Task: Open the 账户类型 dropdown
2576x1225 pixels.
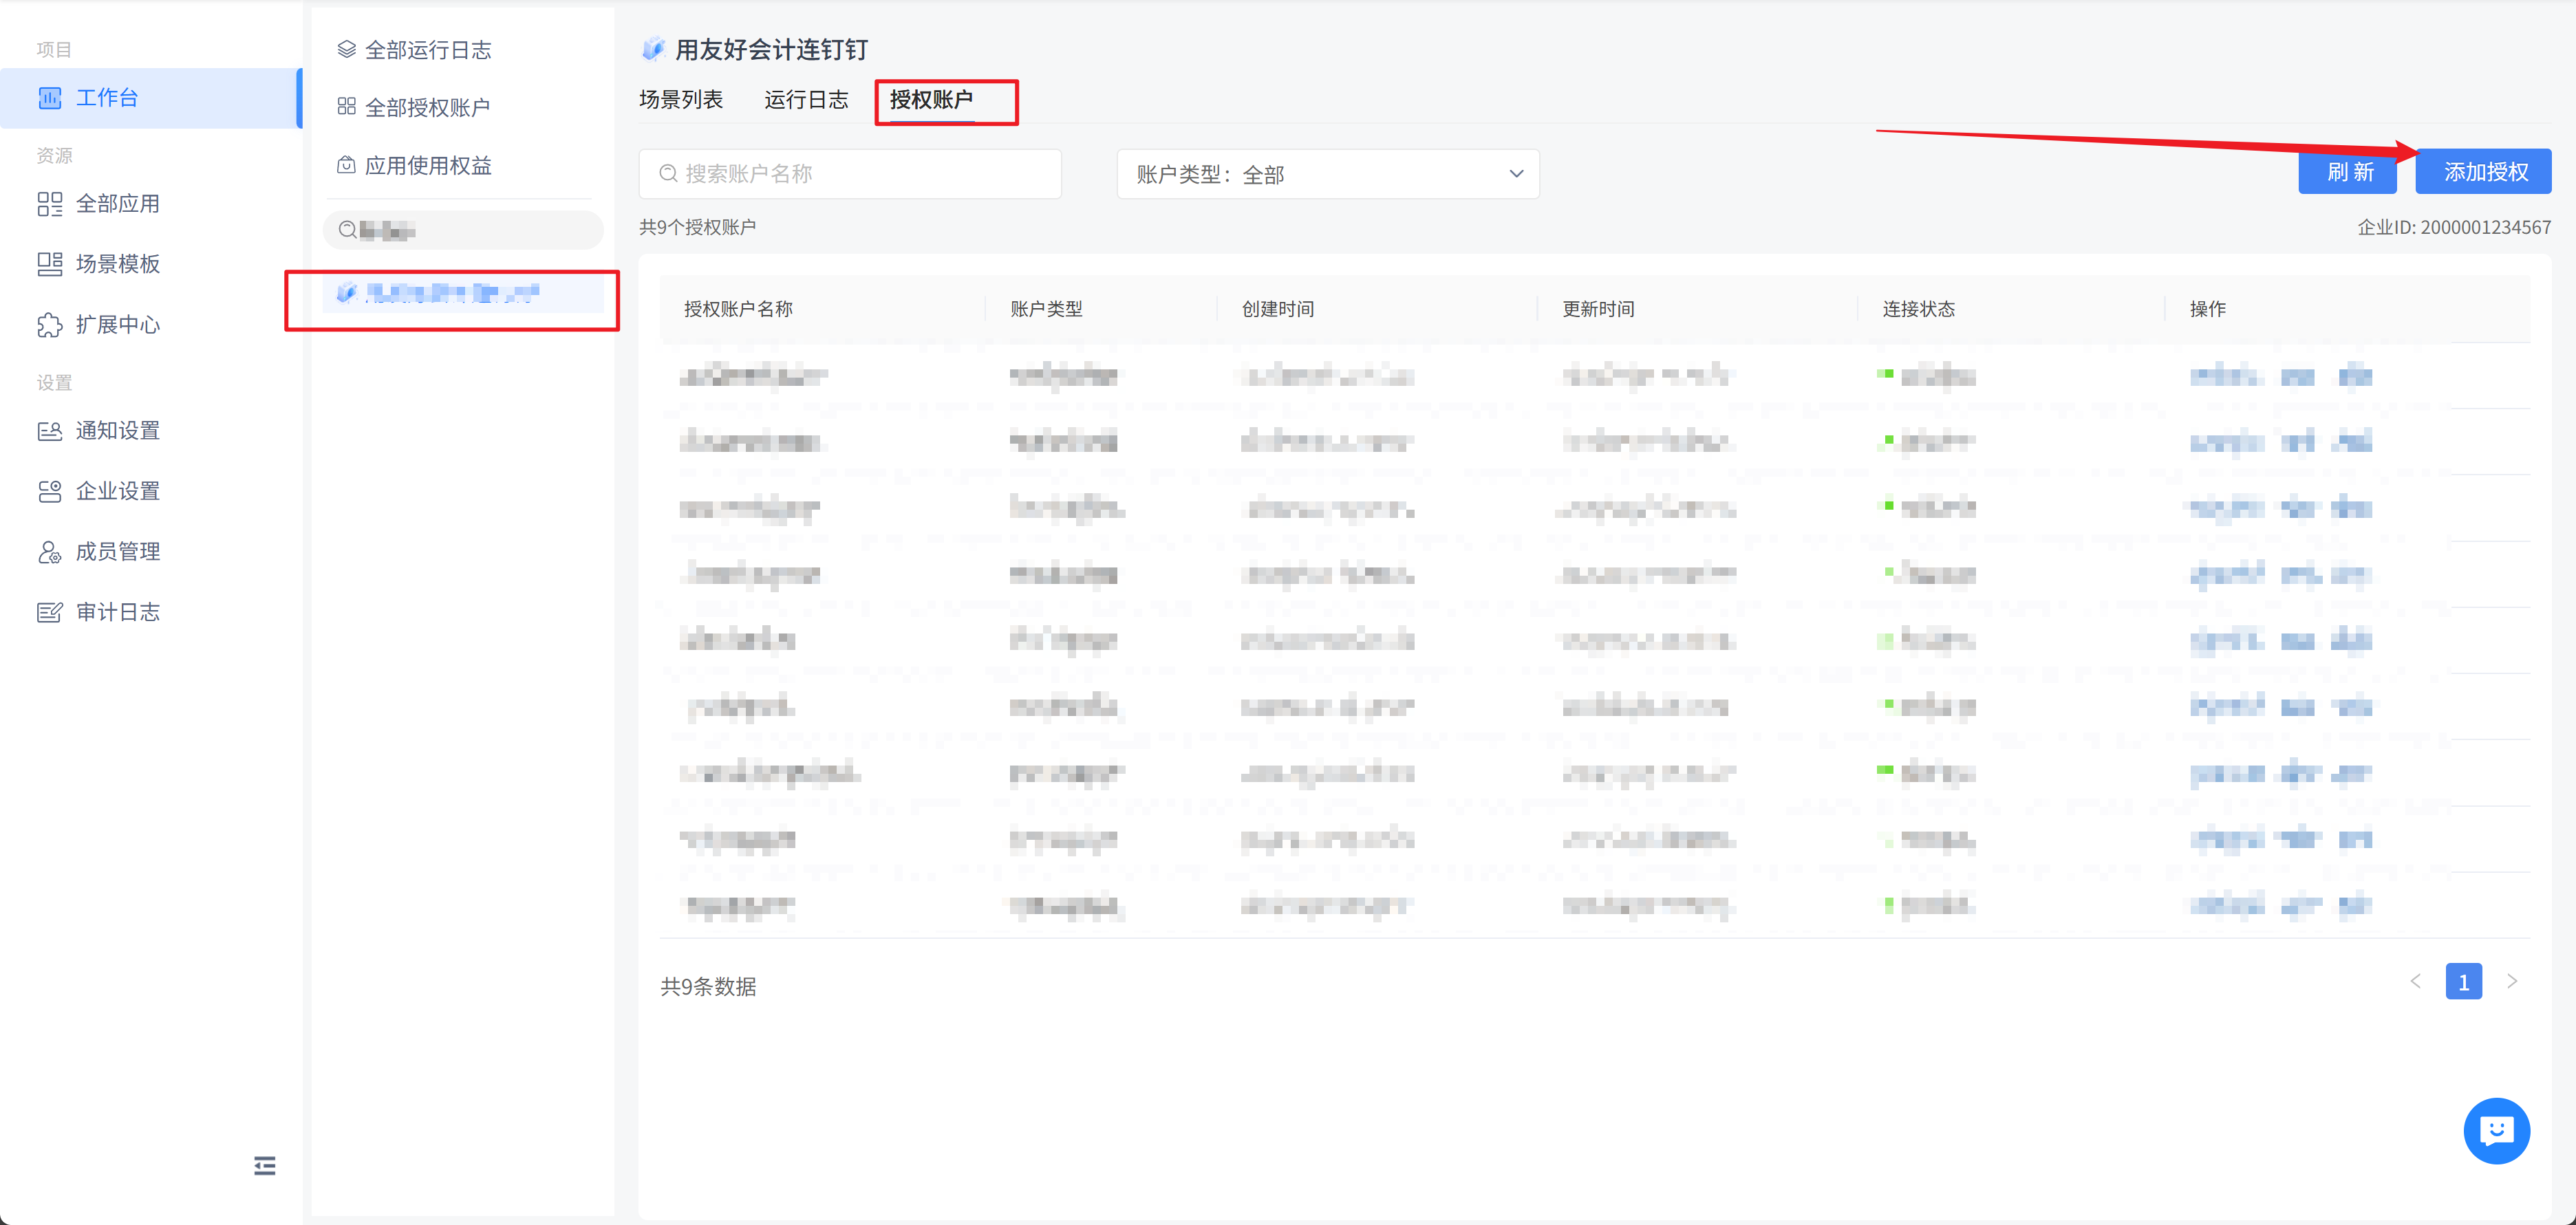Action: coord(1328,174)
